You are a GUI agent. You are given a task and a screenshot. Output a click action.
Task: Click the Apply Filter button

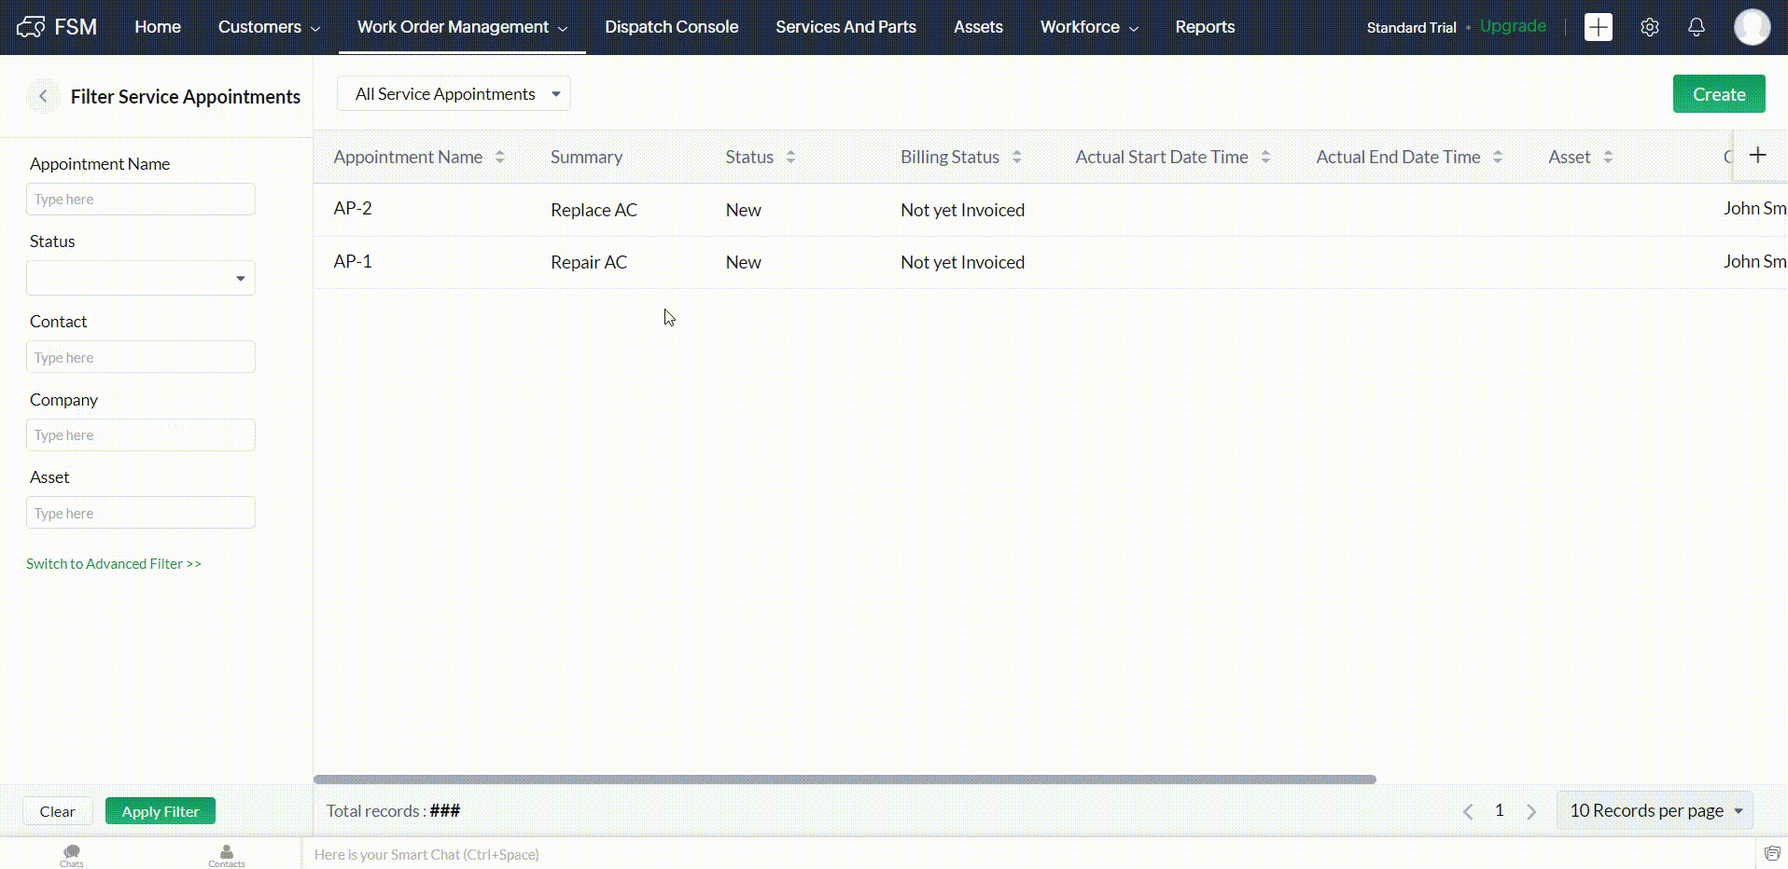tap(160, 811)
